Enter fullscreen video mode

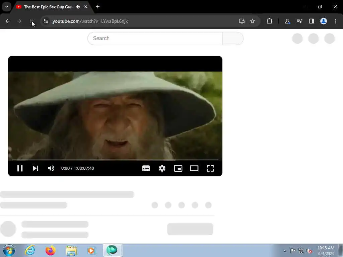pyautogui.click(x=210, y=168)
